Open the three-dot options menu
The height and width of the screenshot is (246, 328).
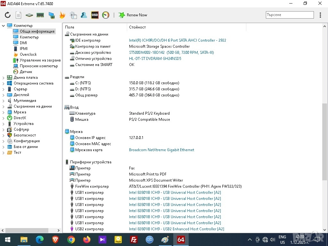pos(320,15)
